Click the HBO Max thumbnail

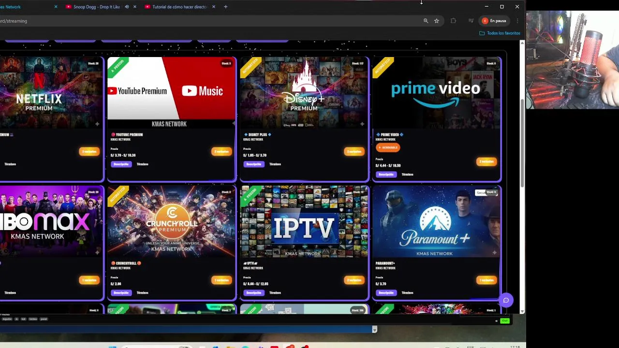(51, 221)
